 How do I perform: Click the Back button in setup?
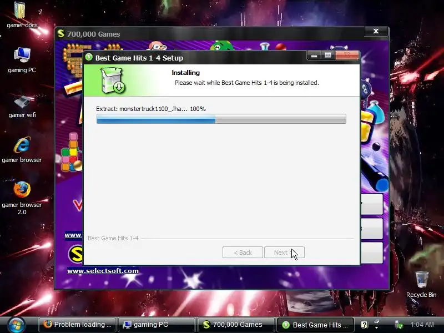tap(243, 253)
